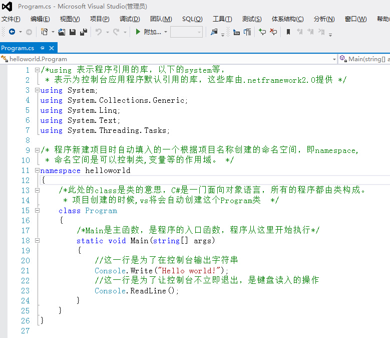Screen dimensions: 390x338
Task: Click the Open File toolbar icon
Action: point(62,32)
